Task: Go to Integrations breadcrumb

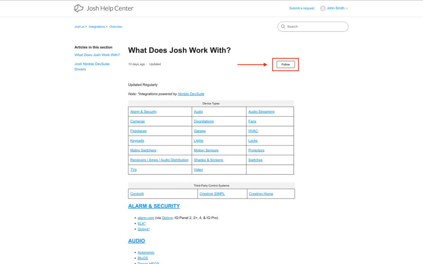Action: 97,27
